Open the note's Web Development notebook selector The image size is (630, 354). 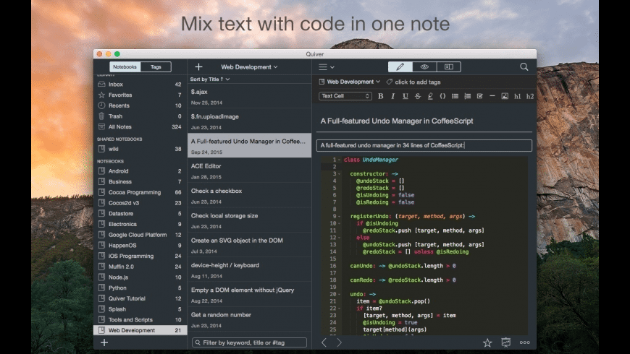pos(349,82)
